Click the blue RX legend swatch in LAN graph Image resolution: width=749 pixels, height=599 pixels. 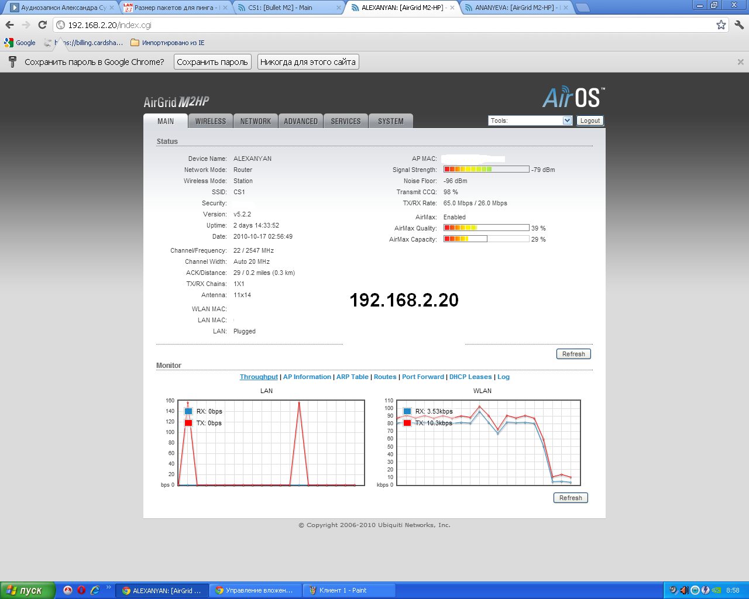coord(188,411)
